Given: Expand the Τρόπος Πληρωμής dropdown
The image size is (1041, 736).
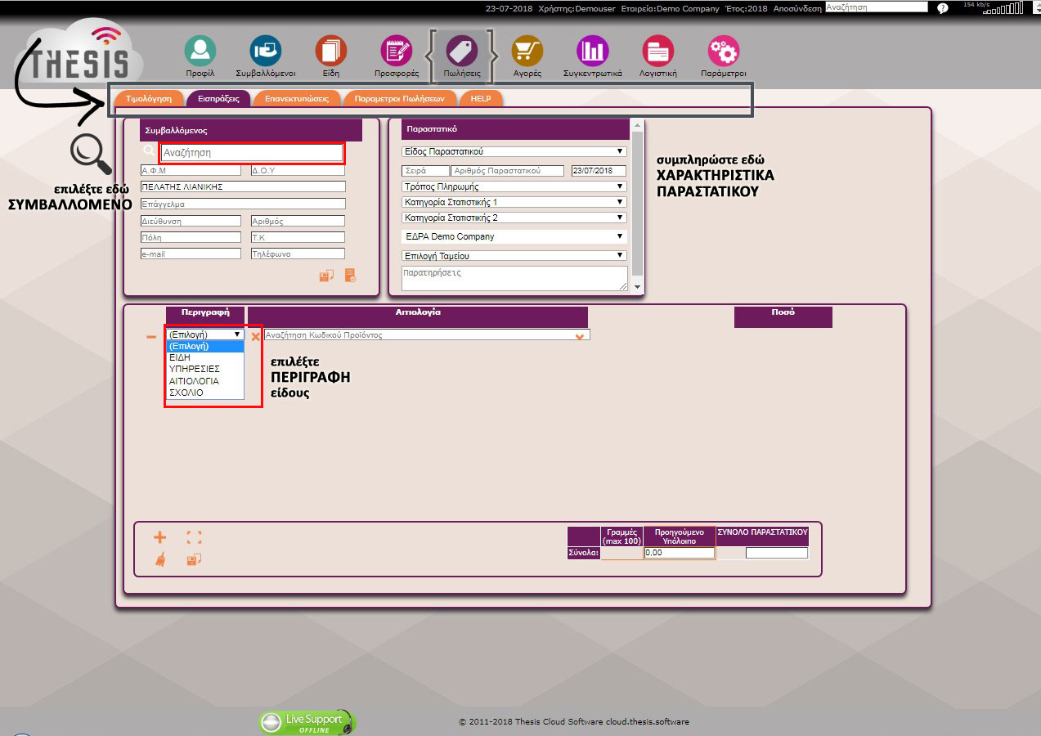Looking at the screenshot, I should (514, 186).
